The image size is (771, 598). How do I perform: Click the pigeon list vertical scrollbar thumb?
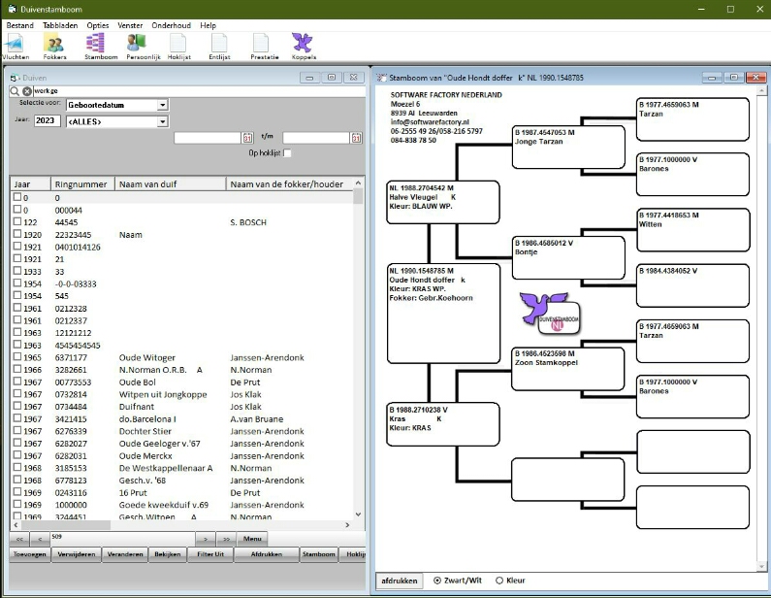click(x=358, y=195)
